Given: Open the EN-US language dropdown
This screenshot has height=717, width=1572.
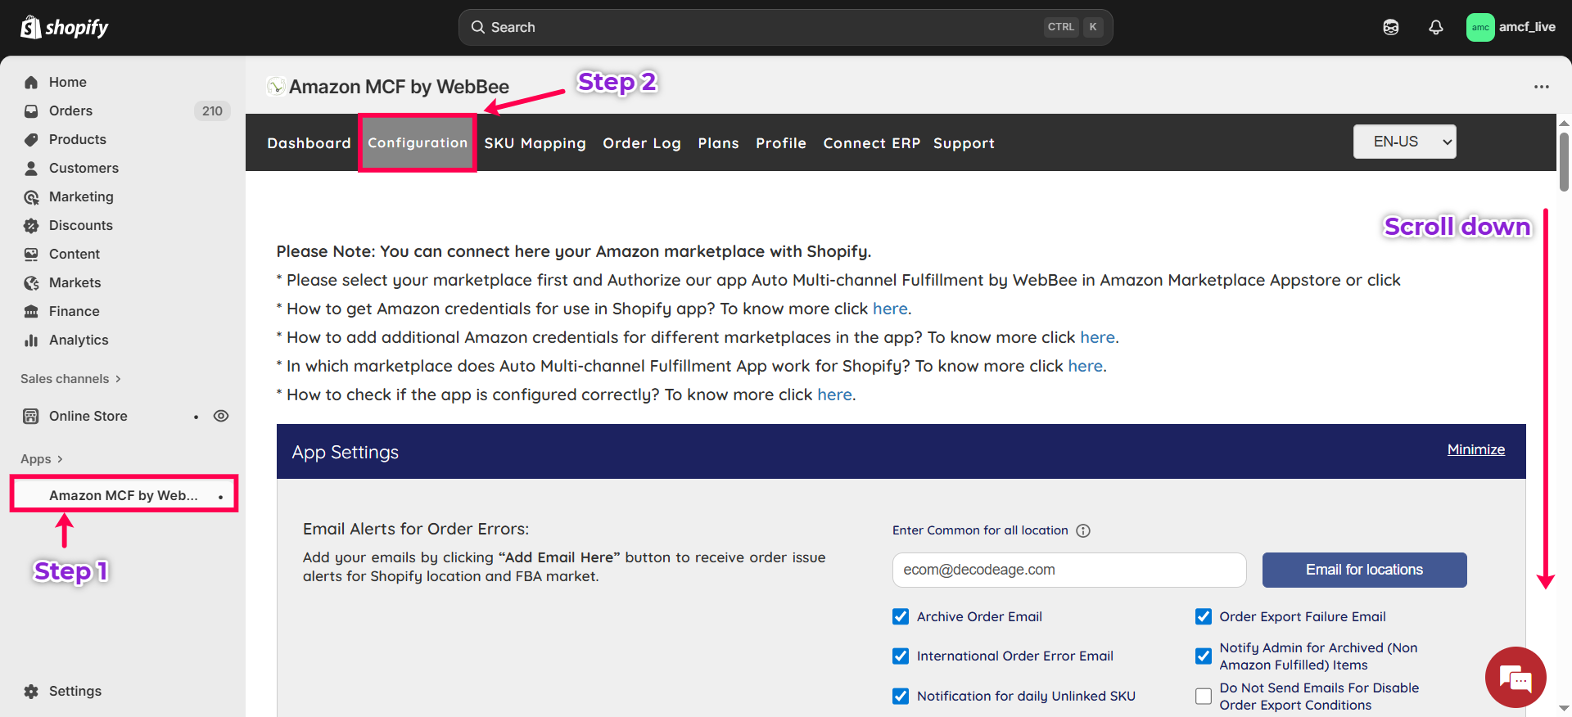Looking at the screenshot, I should [1404, 142].
